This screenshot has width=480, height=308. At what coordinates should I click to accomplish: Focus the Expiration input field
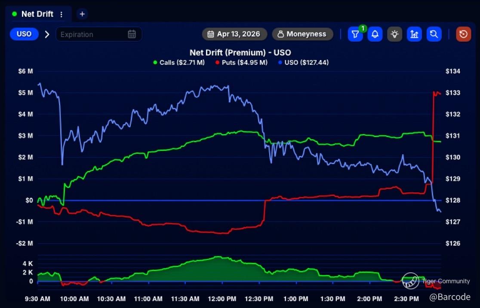(98, 34)
